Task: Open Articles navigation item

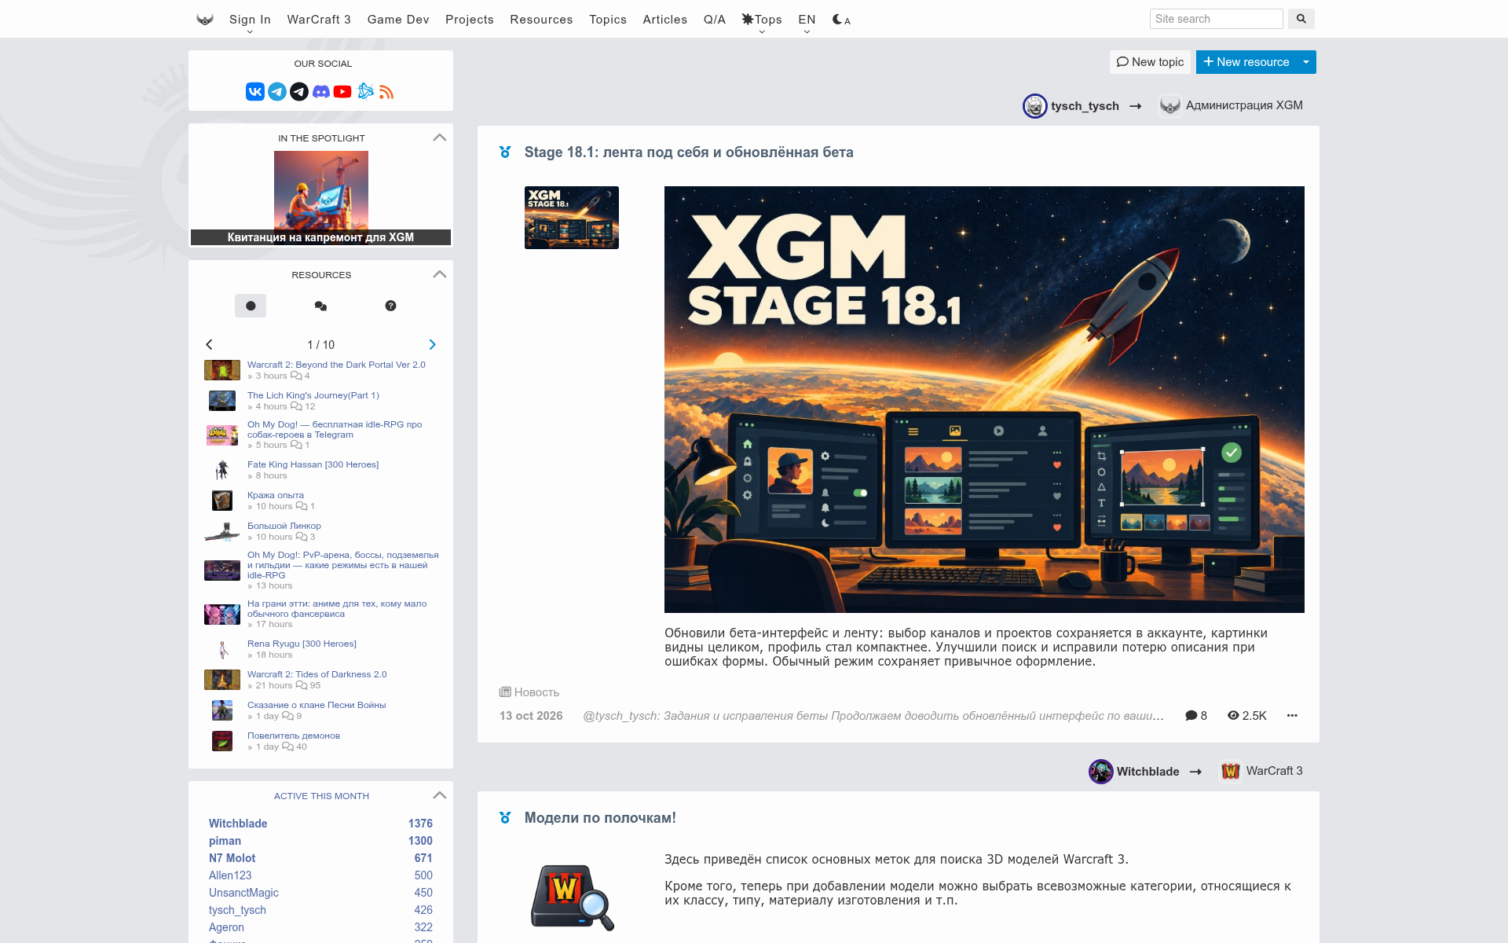Action: (665, 20)
